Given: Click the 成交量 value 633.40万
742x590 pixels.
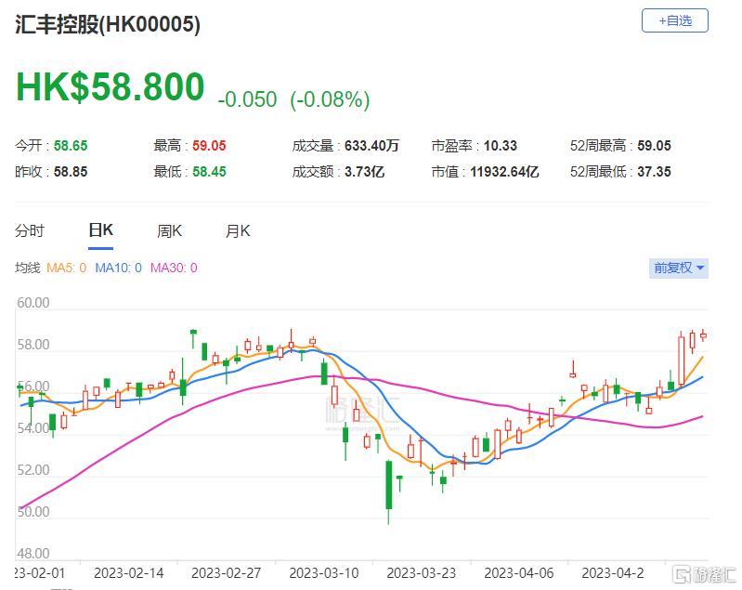Looking at the screenshot, I should pyautogui.click(x=372, y=145).
